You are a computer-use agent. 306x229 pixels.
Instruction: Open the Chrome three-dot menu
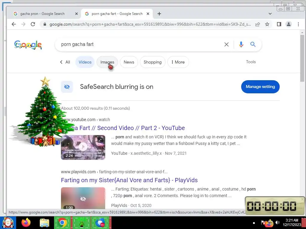(x=298, y=24)
